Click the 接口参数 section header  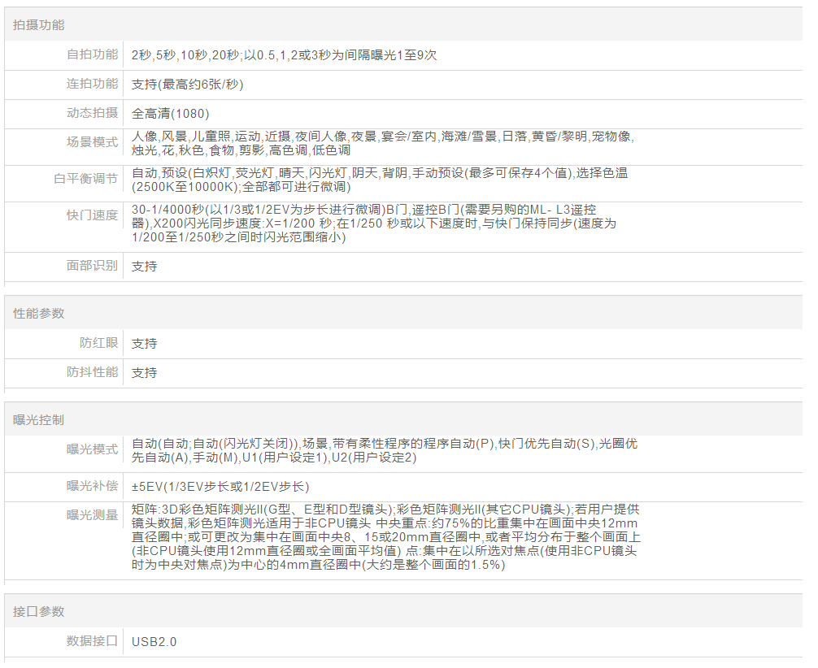pyautogui.click(x=38, y=611)
